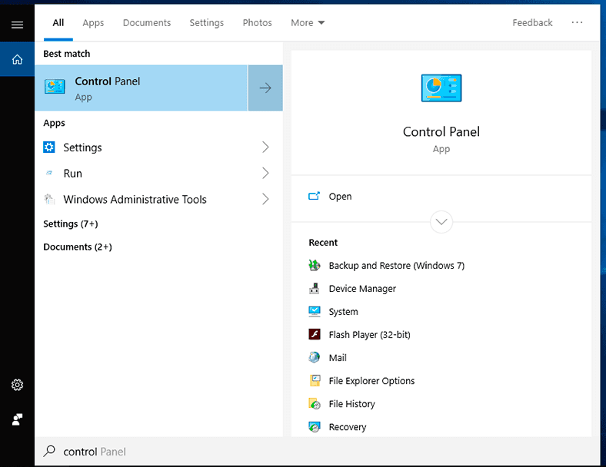The height and width of the screenshot is (467, 606).
Task: Switch to the Apps tab
Action: [93, 23]
